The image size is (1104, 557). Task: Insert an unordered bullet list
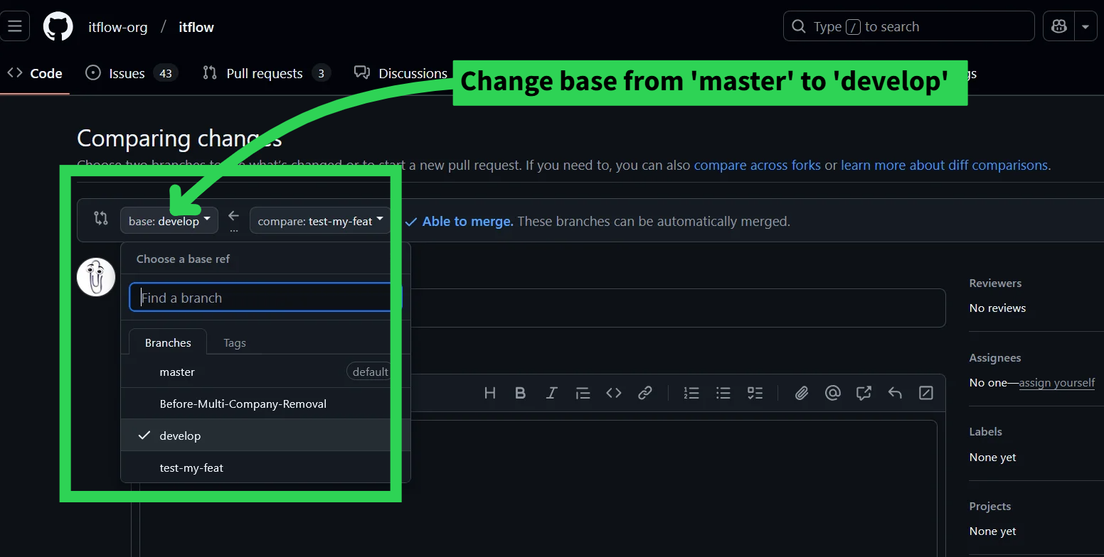pos(723,393)
